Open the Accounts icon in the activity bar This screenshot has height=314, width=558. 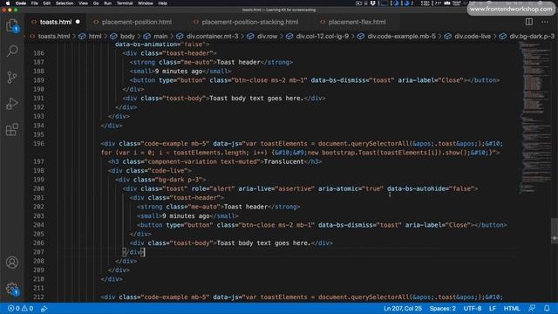coord(12,263)
